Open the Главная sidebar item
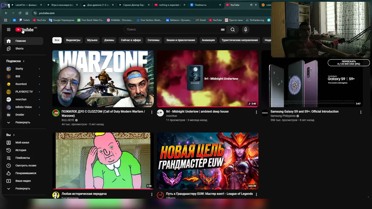Screen dimensions: 372x209 pos(24,41)
